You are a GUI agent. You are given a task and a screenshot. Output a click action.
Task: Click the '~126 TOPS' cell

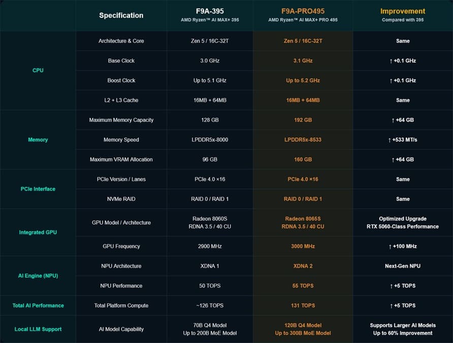[210, 305]
